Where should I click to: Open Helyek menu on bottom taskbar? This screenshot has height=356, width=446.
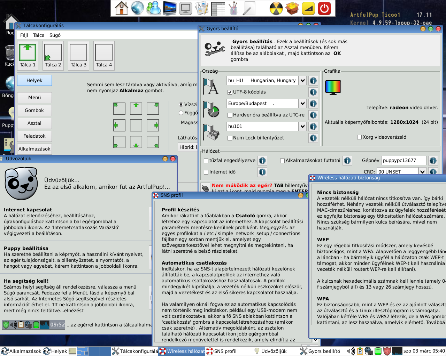tap(55, 351)
